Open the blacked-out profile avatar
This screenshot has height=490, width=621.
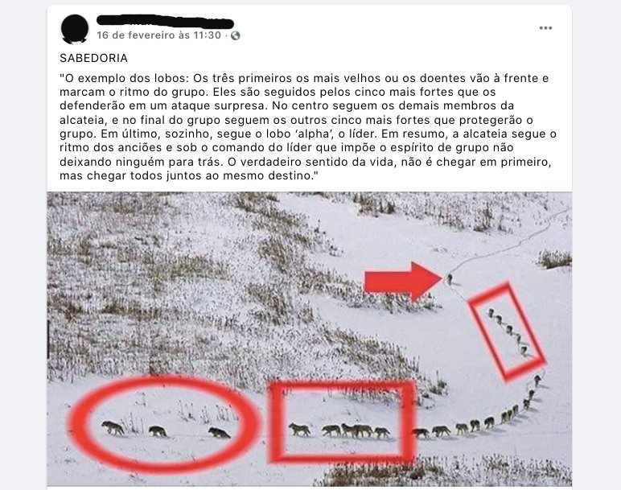[75, 29]
